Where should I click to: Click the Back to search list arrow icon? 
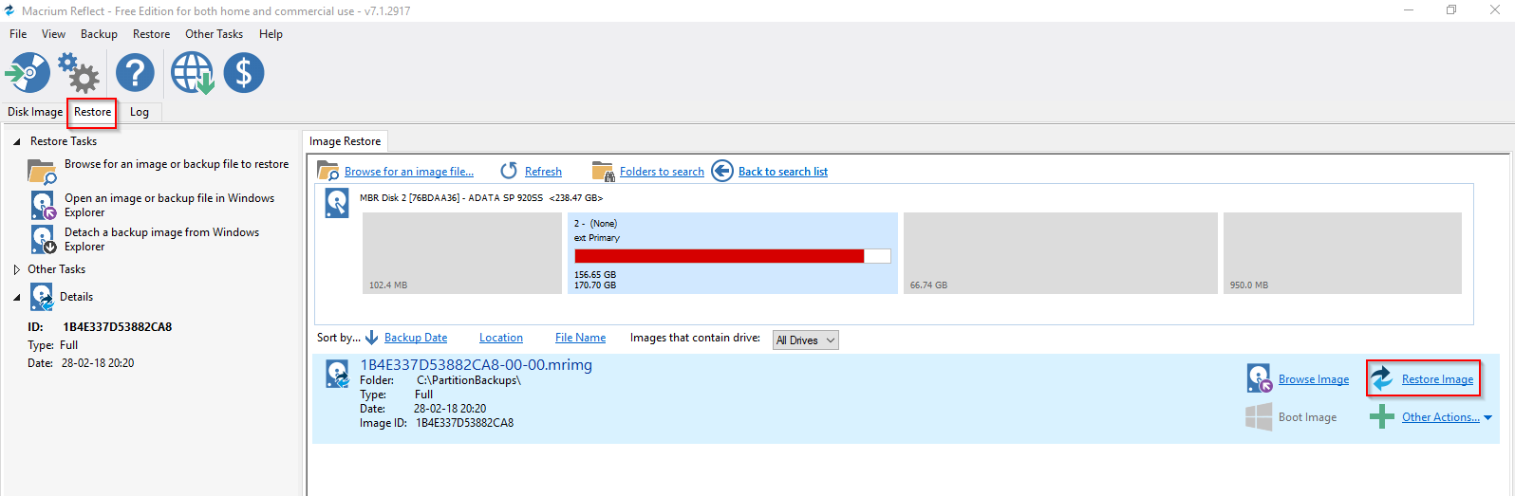click(x=722, y=171)
